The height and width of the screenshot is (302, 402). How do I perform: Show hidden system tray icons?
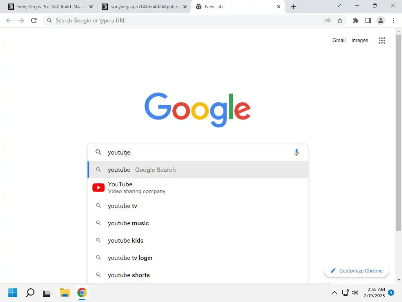[334, 293]
